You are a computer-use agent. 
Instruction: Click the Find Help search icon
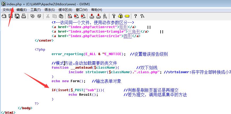click(x=142, y=16)
